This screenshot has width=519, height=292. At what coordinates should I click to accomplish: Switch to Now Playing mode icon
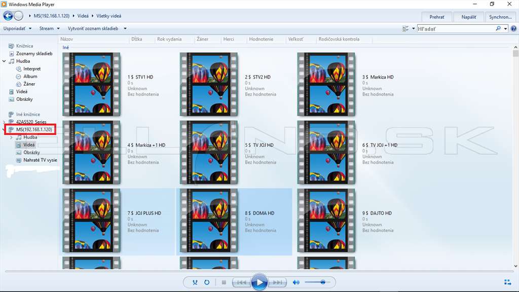[507, 282]
